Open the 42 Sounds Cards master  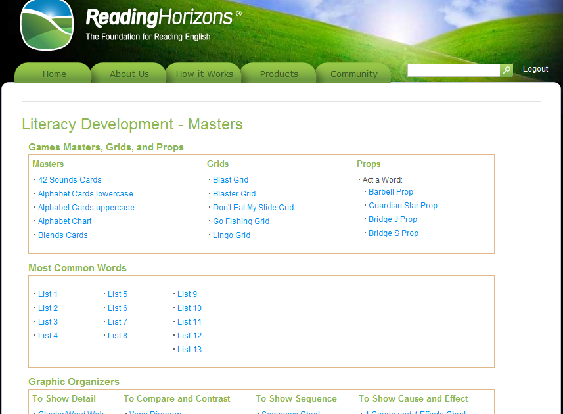point(70,179)
